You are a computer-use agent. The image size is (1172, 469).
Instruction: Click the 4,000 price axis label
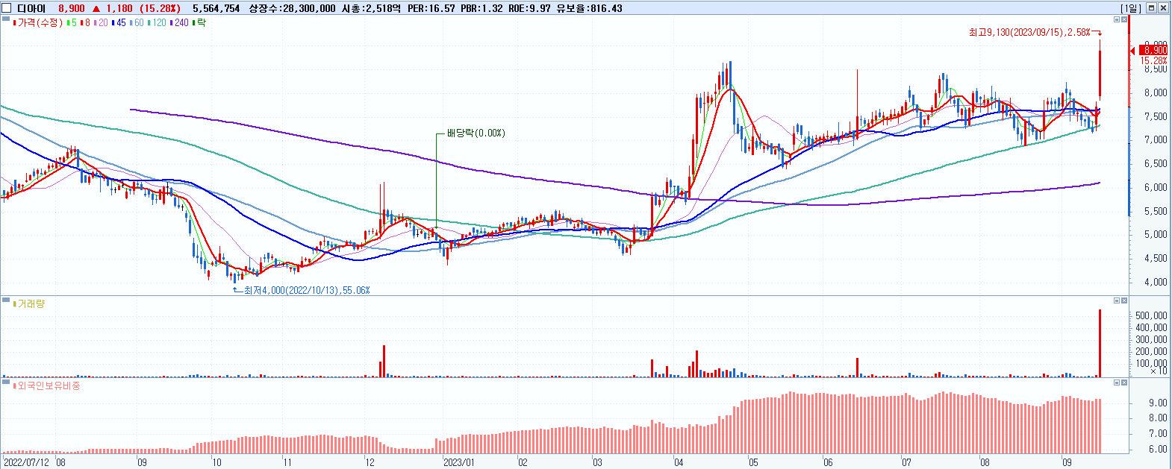click(x=1156, y=282)
